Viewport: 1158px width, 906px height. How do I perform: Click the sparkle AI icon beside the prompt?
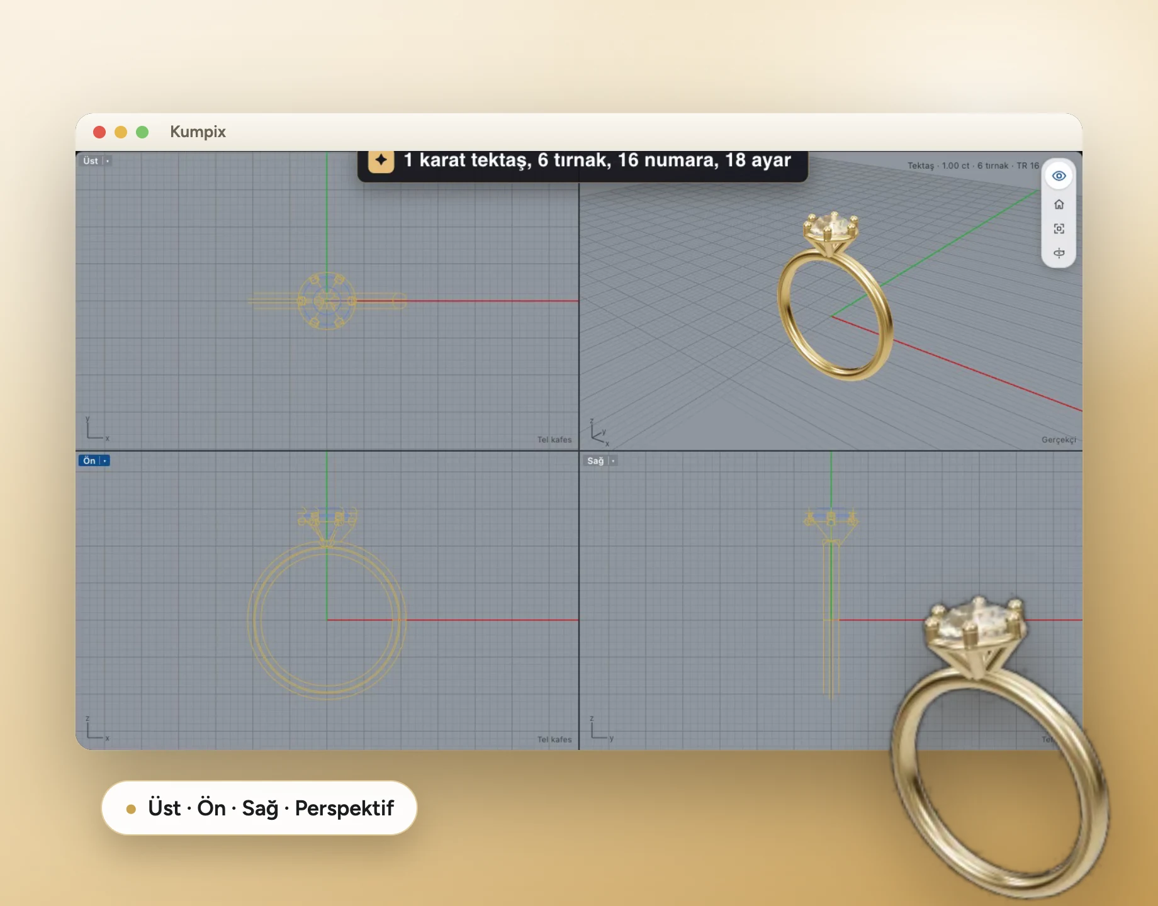point(381,160)
